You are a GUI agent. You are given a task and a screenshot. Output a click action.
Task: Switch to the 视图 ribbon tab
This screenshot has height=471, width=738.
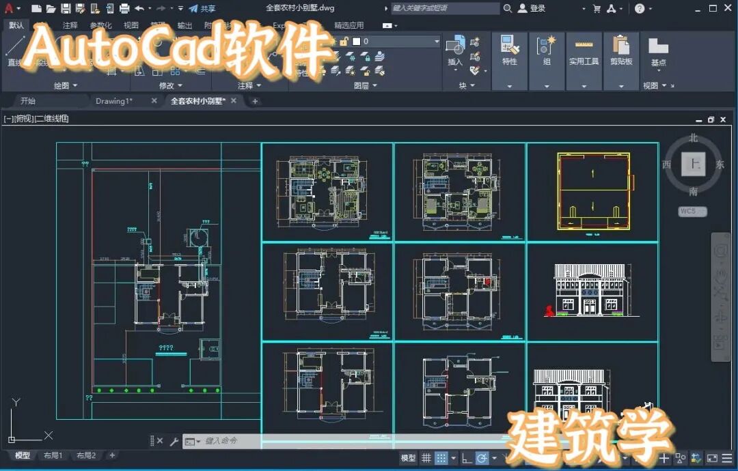point(131,25)
